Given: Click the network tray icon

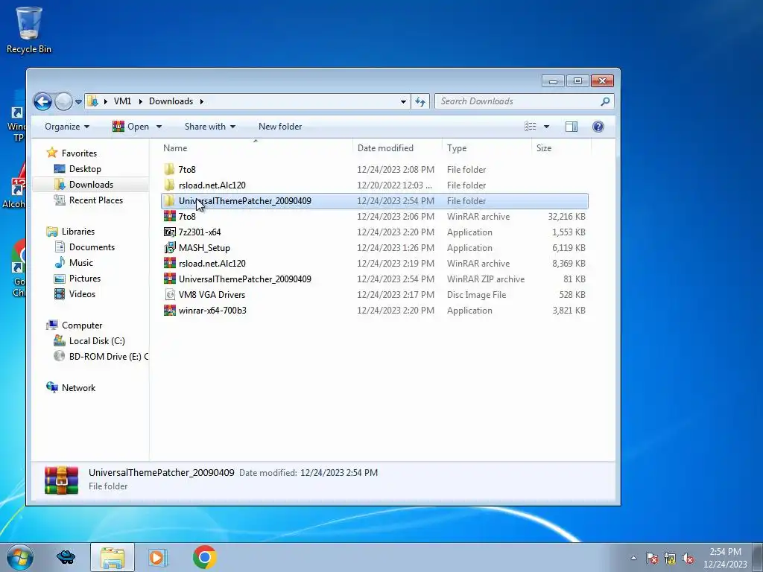Looking at the screenshot, I should coord(670,559).
